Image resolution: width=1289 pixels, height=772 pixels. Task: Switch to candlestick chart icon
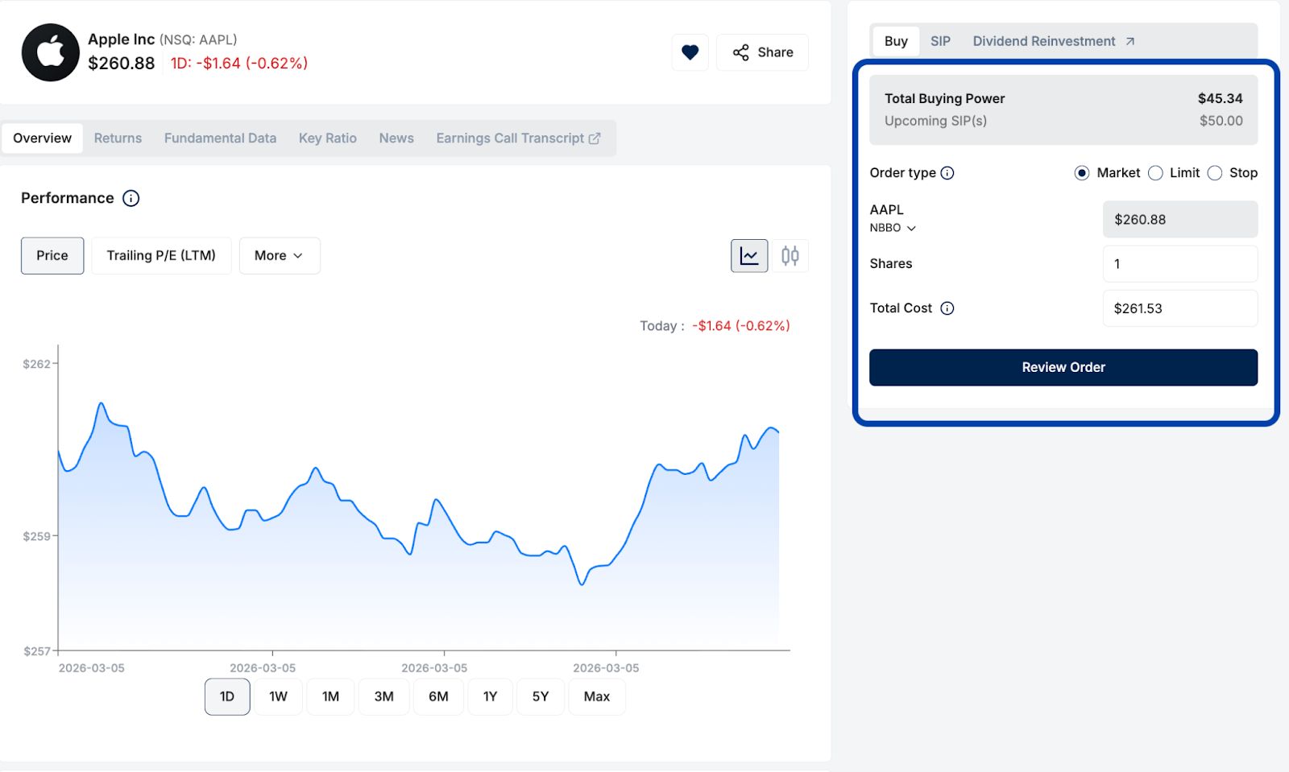pyautogui.click(x=790, y=256)
